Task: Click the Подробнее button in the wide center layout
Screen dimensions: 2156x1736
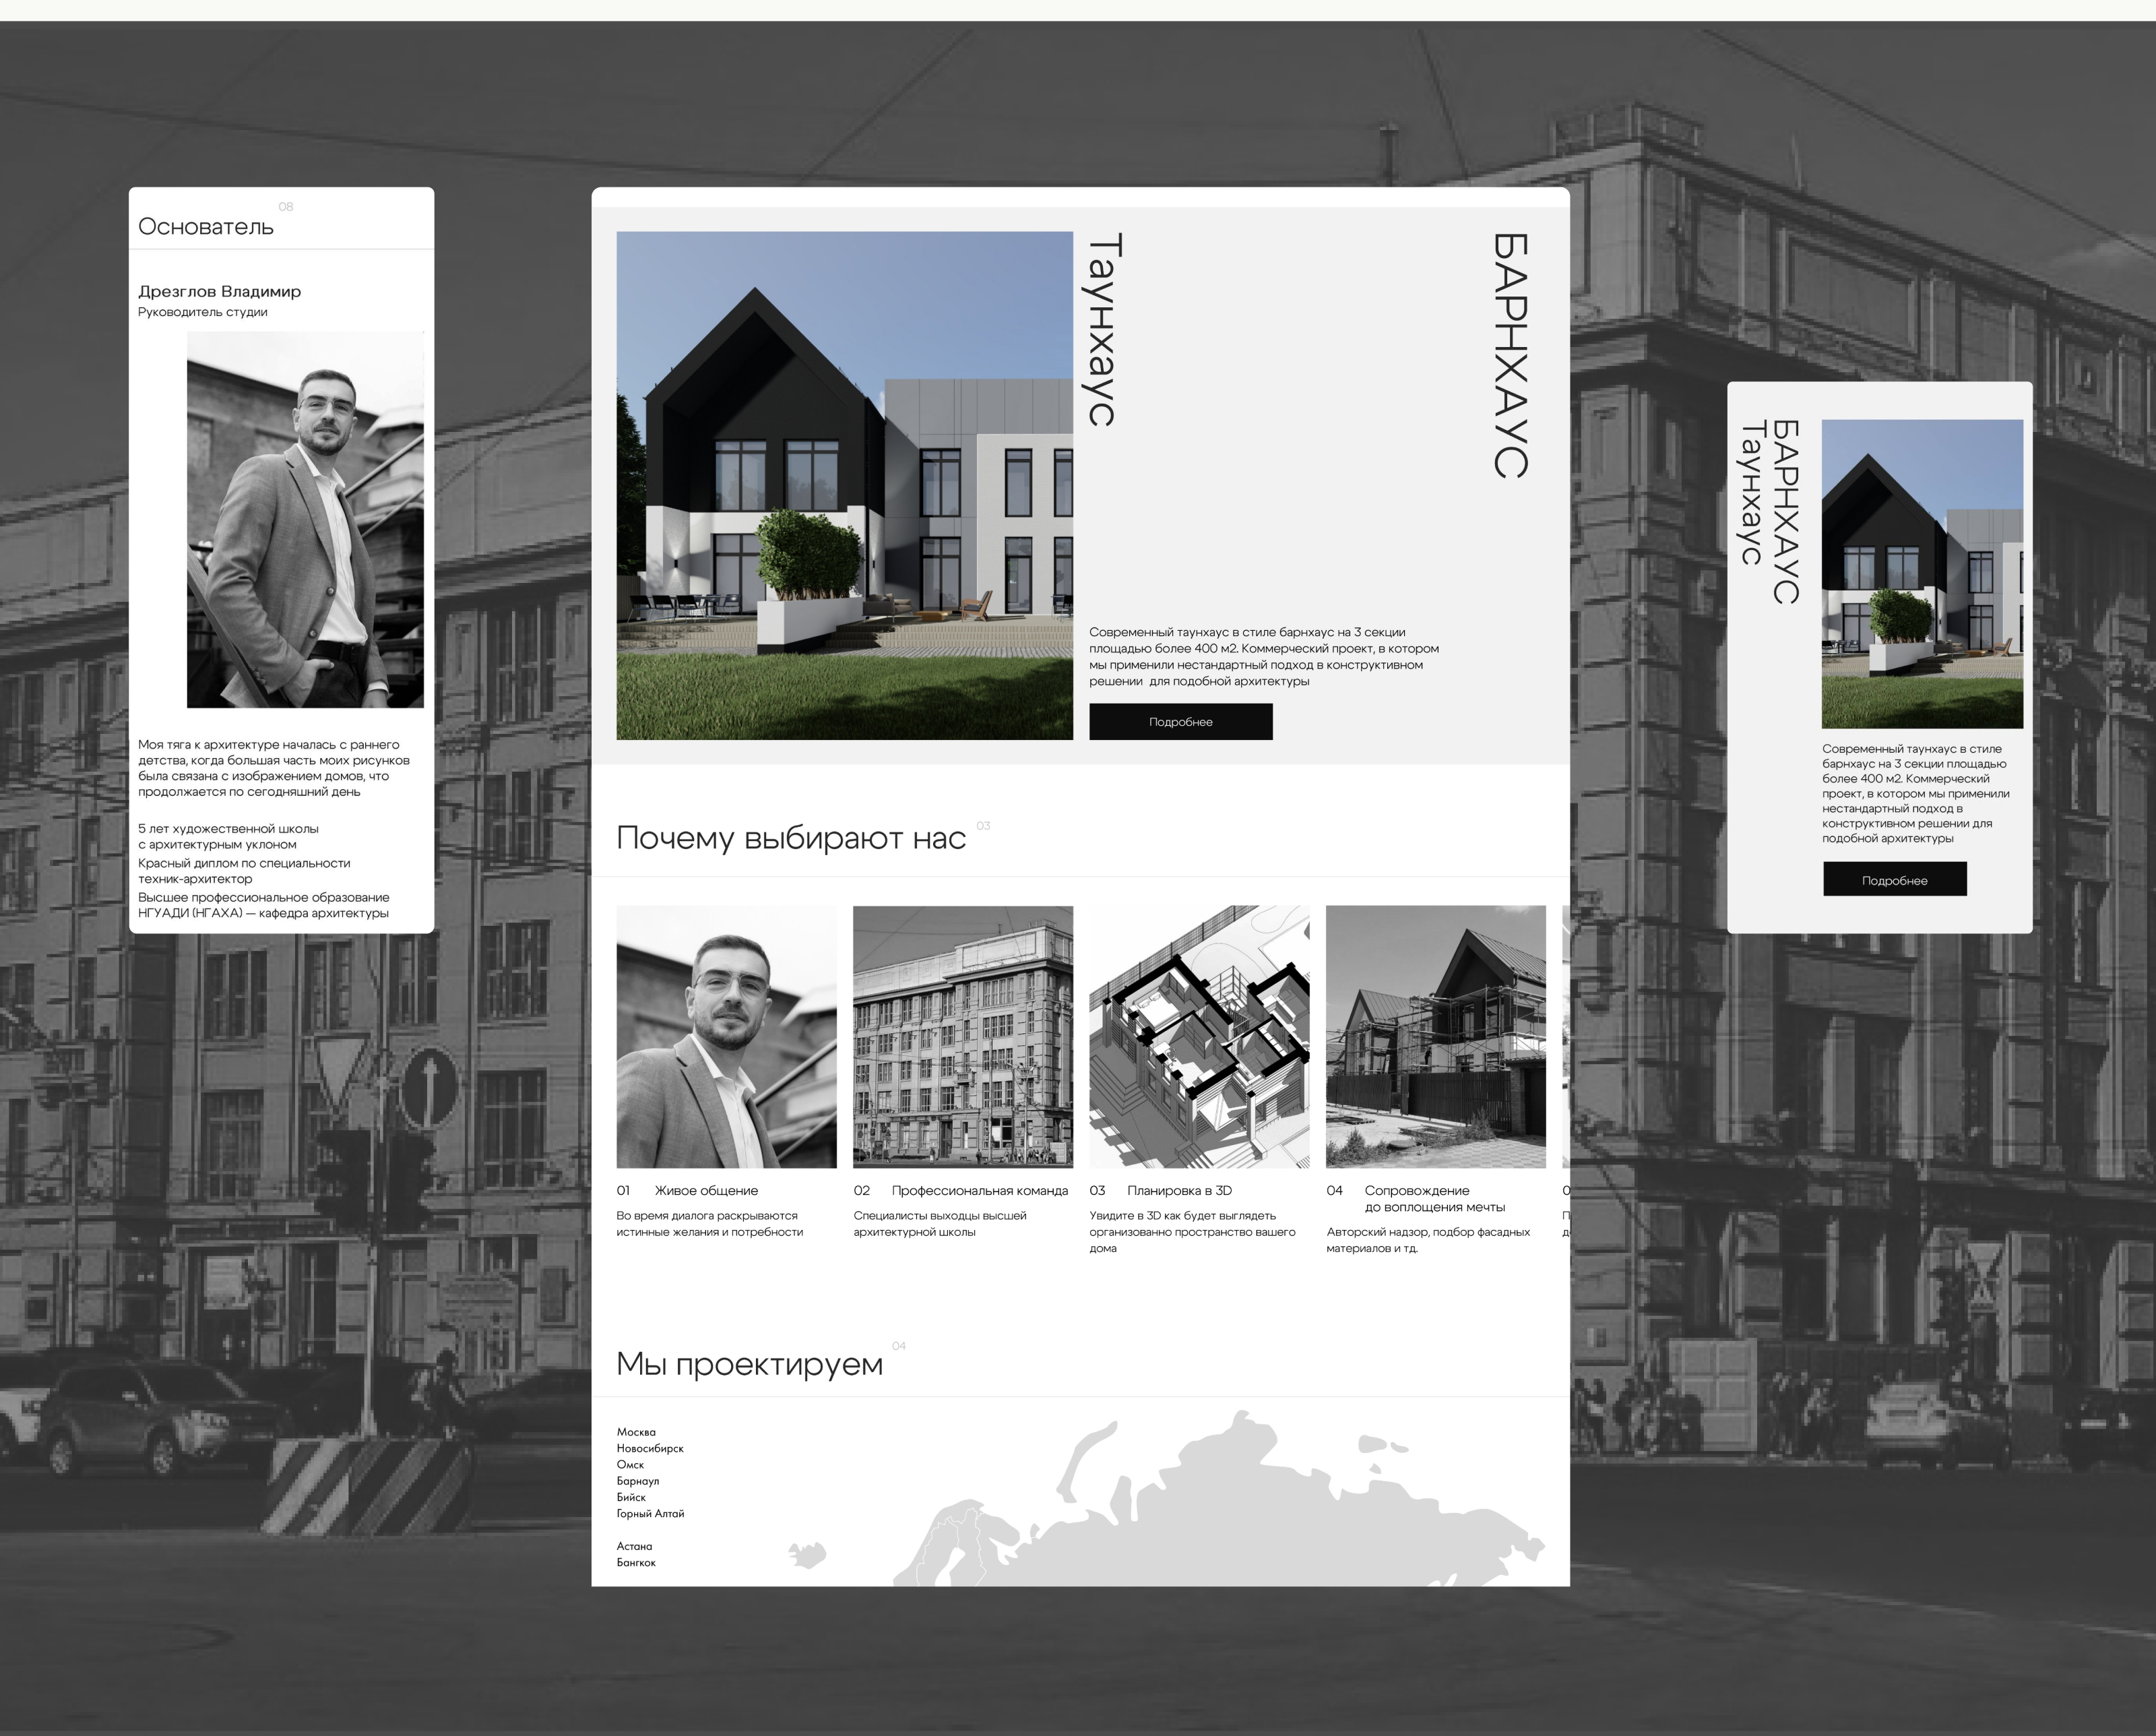Action: coord(1180,721)
